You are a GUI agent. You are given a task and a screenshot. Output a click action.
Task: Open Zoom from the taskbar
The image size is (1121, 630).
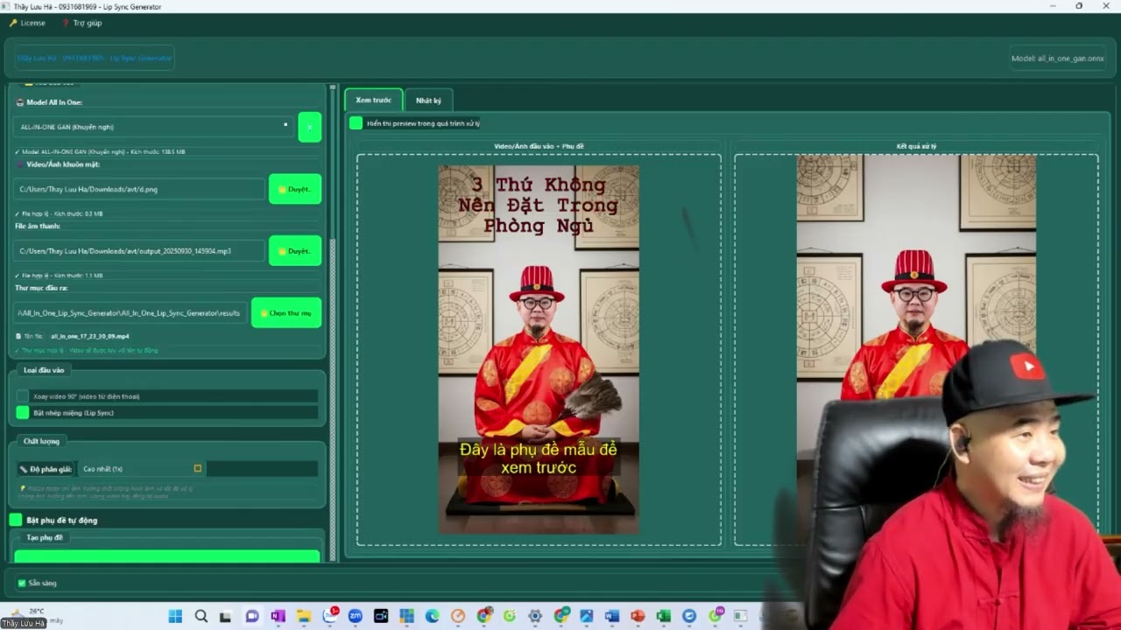(x=355, y=616)
